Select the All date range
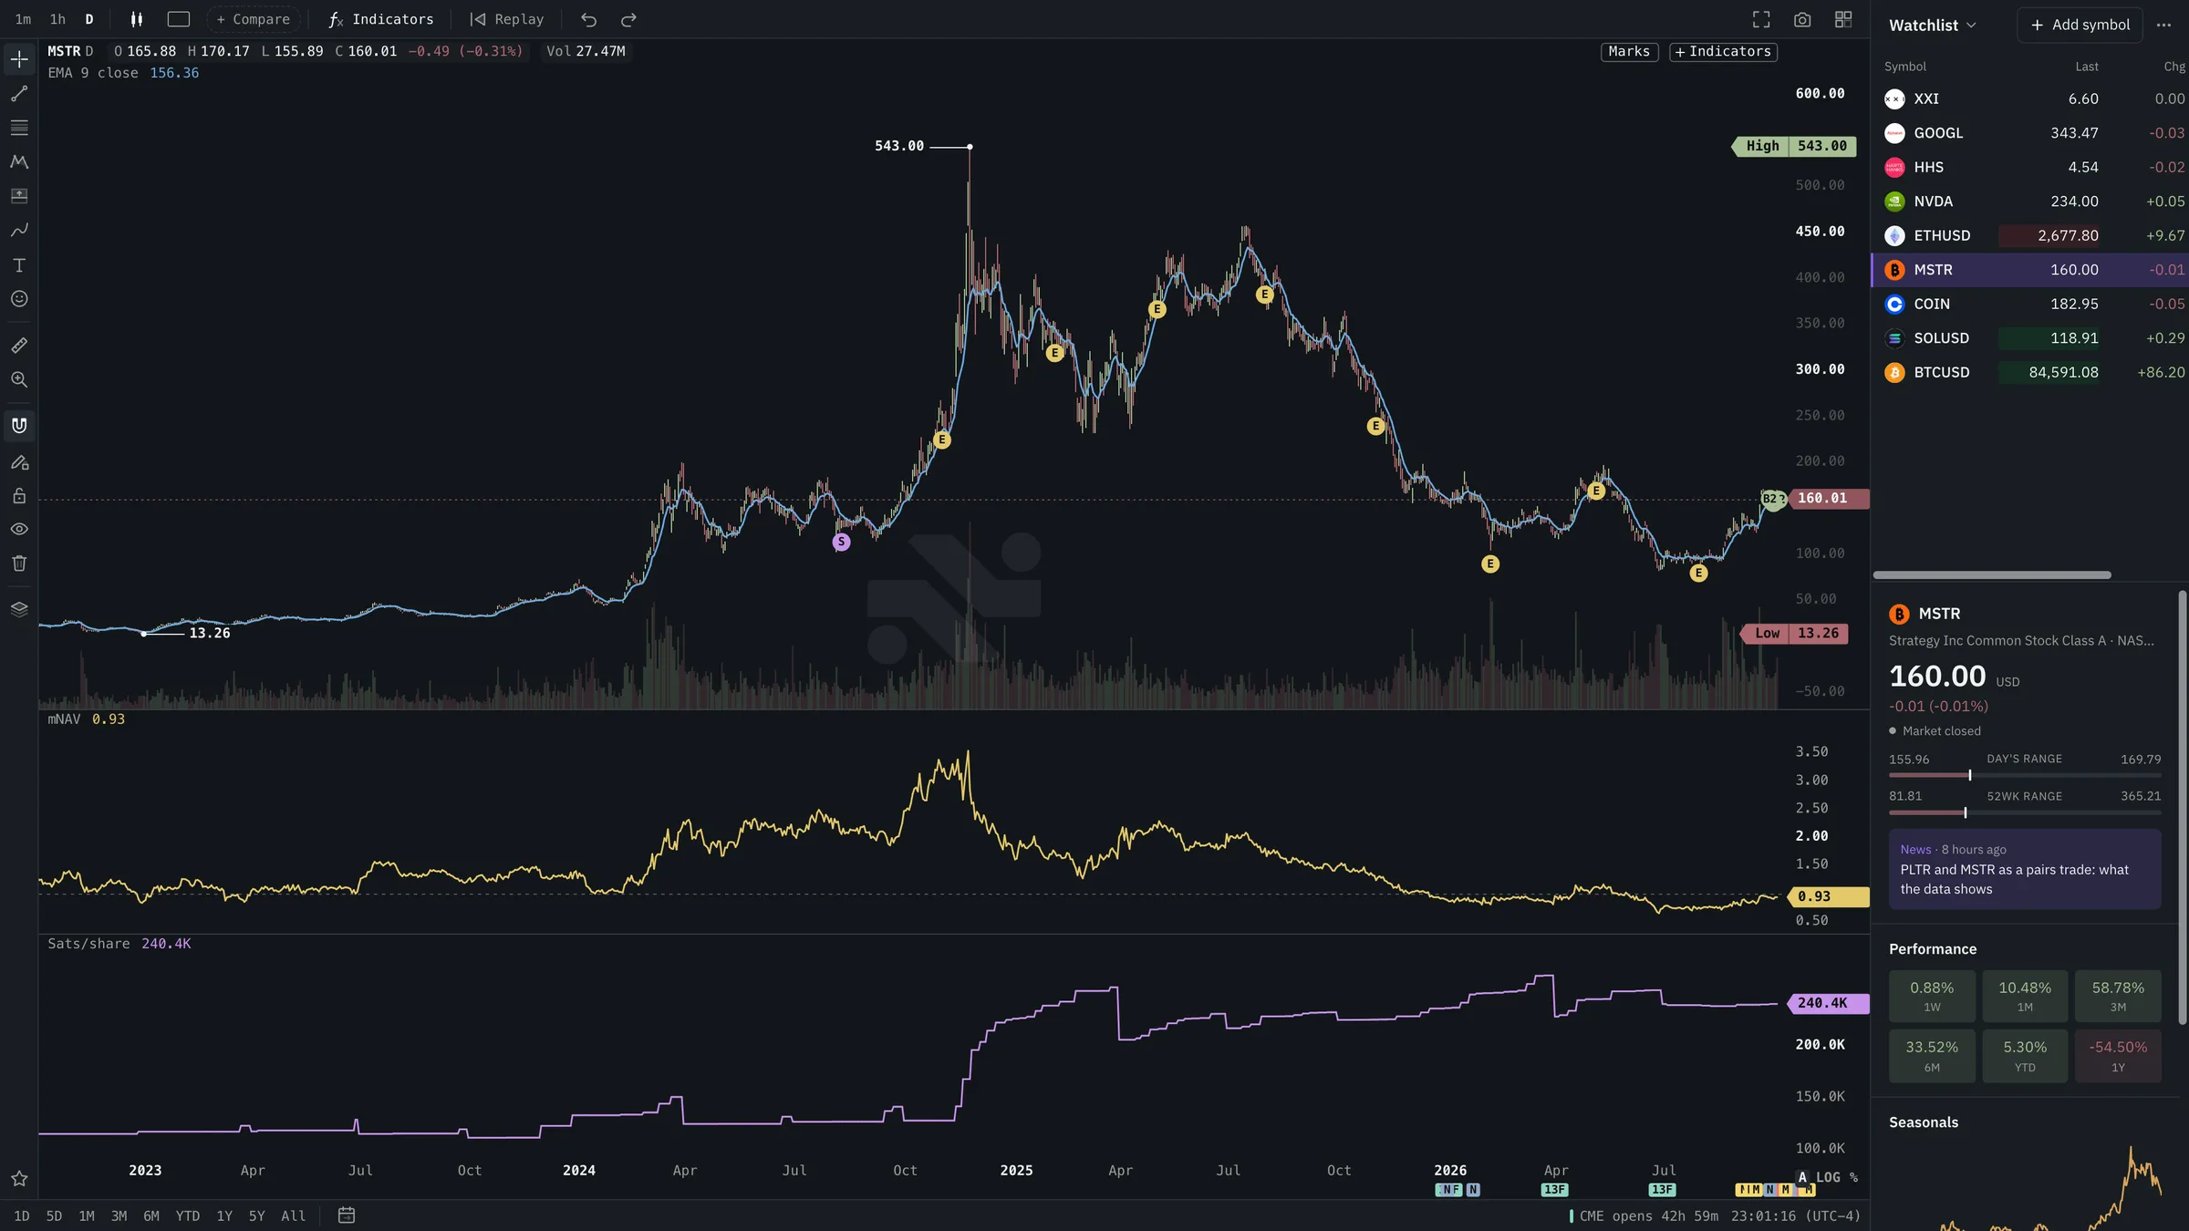 pos(293,1215)
